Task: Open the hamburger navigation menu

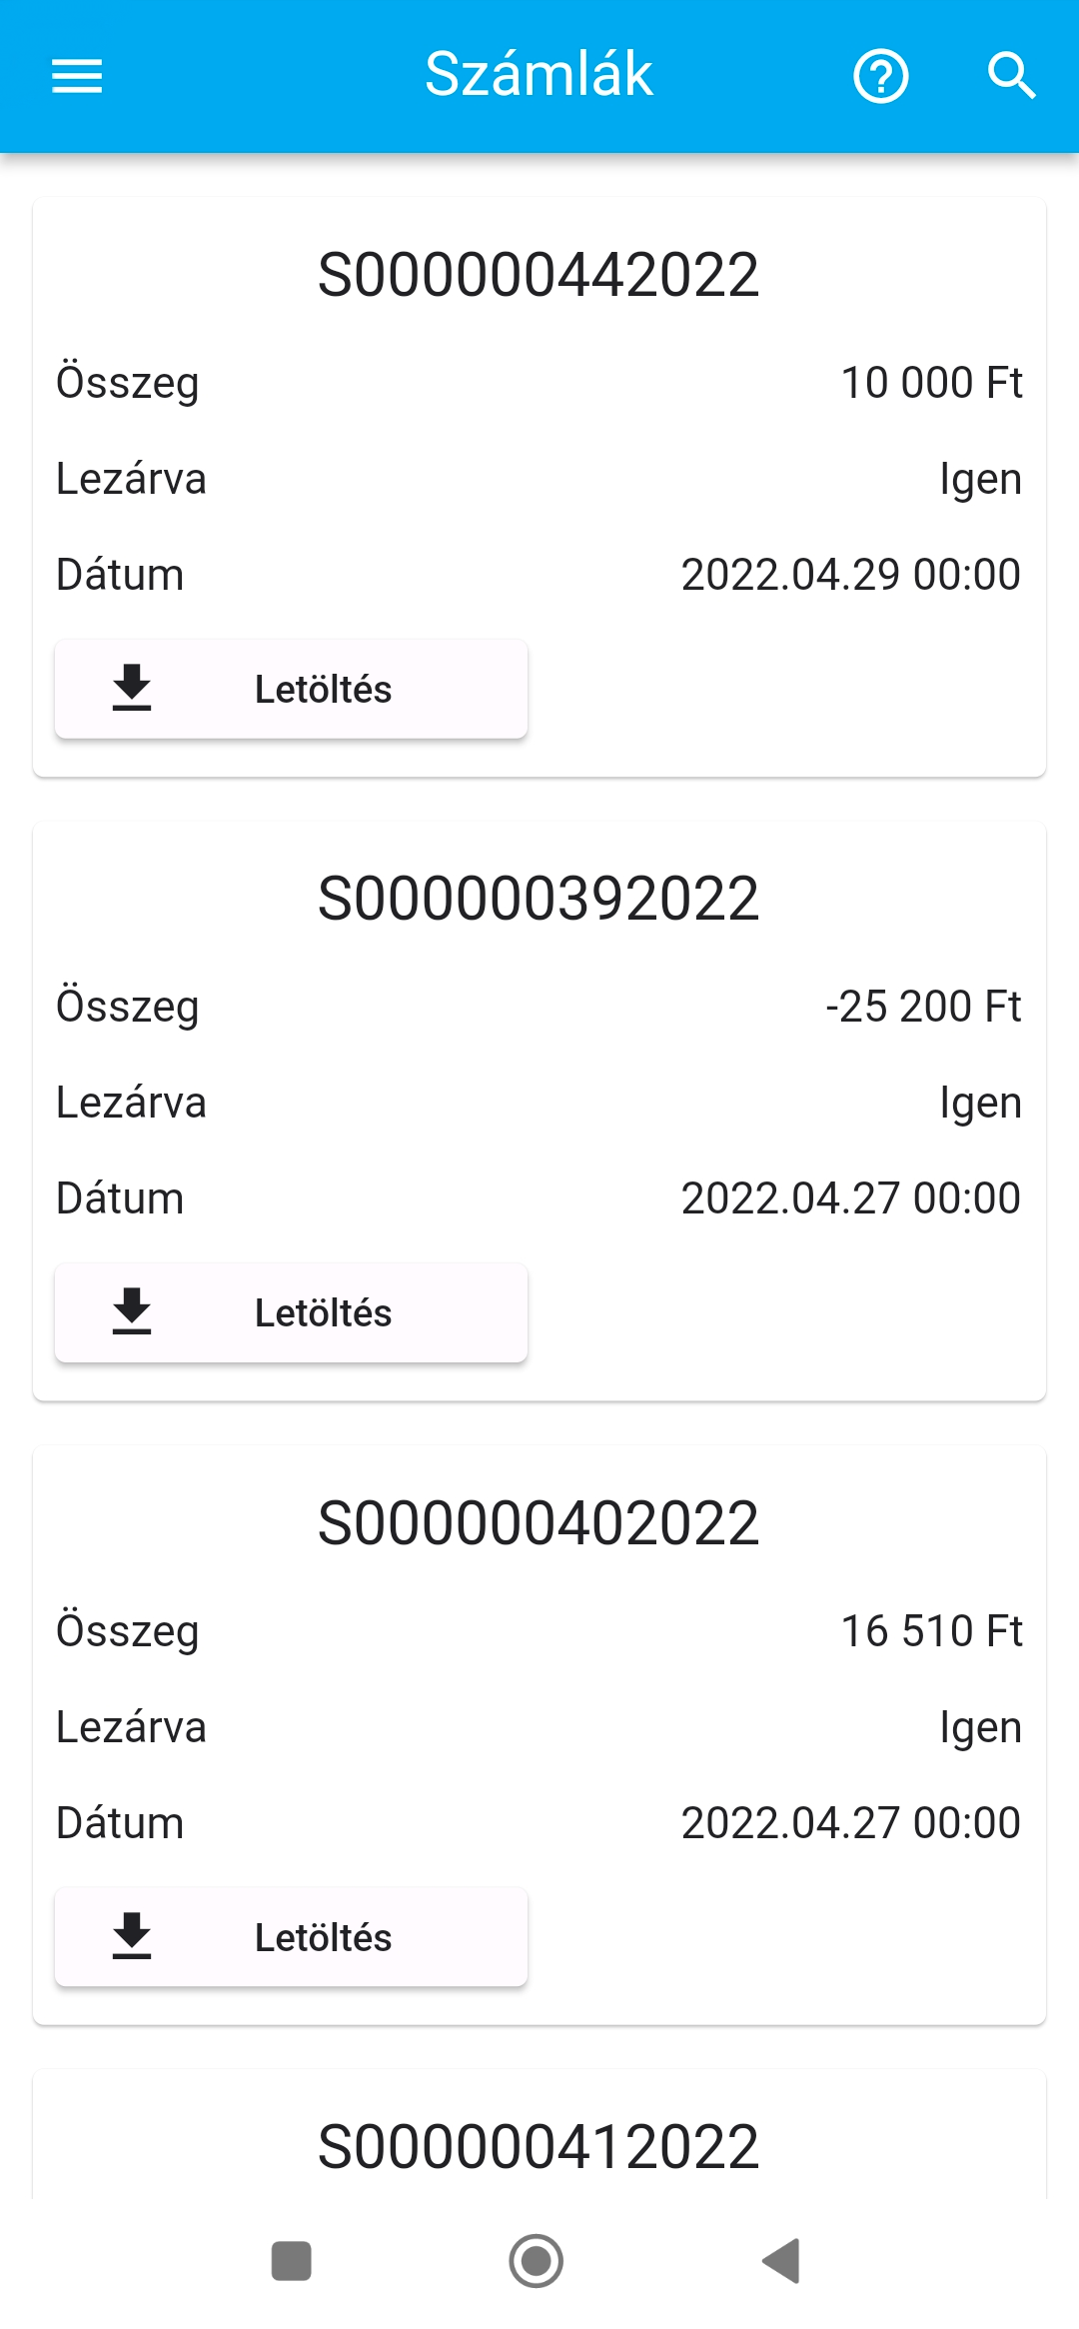Action: click(77, 76)
